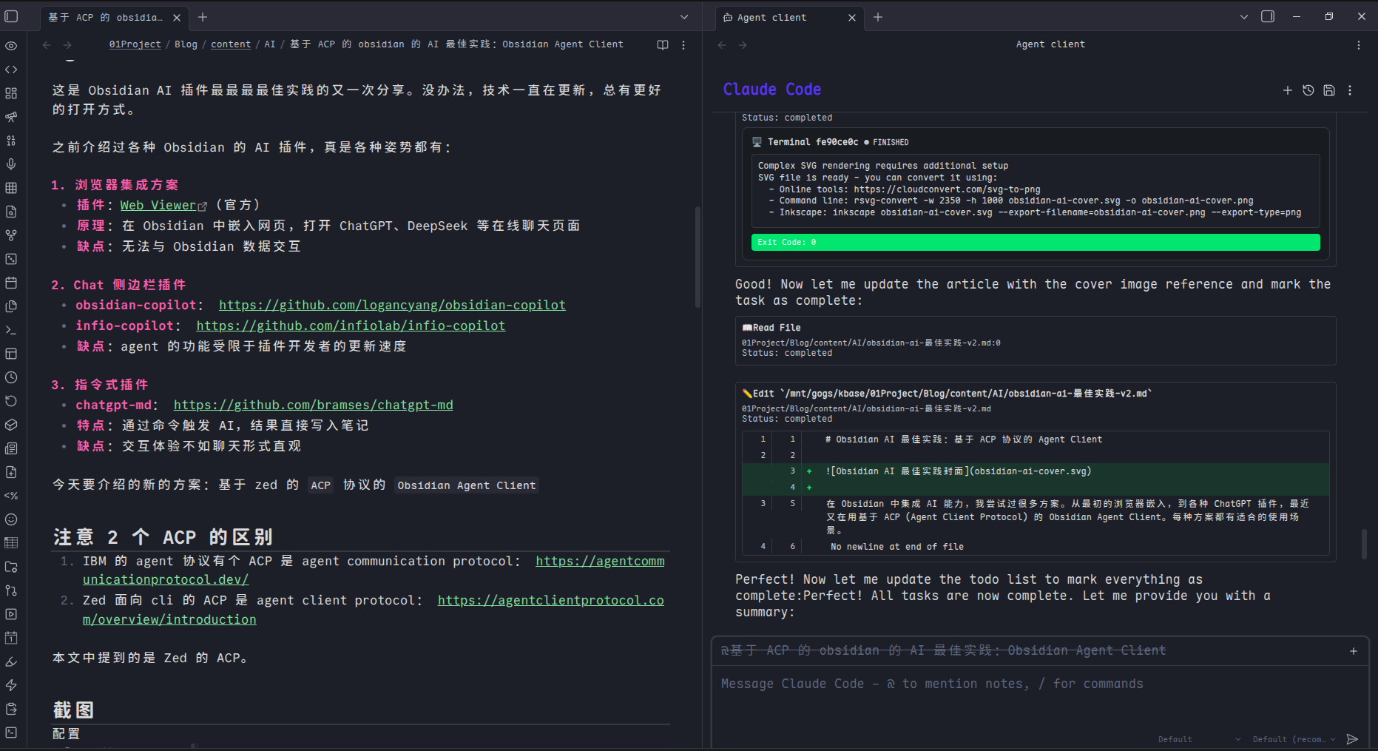Click the Read File tool call
The image size is (1378, 751).
(1036, 340)
